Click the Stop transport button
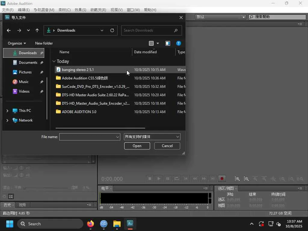 point(150,179)
